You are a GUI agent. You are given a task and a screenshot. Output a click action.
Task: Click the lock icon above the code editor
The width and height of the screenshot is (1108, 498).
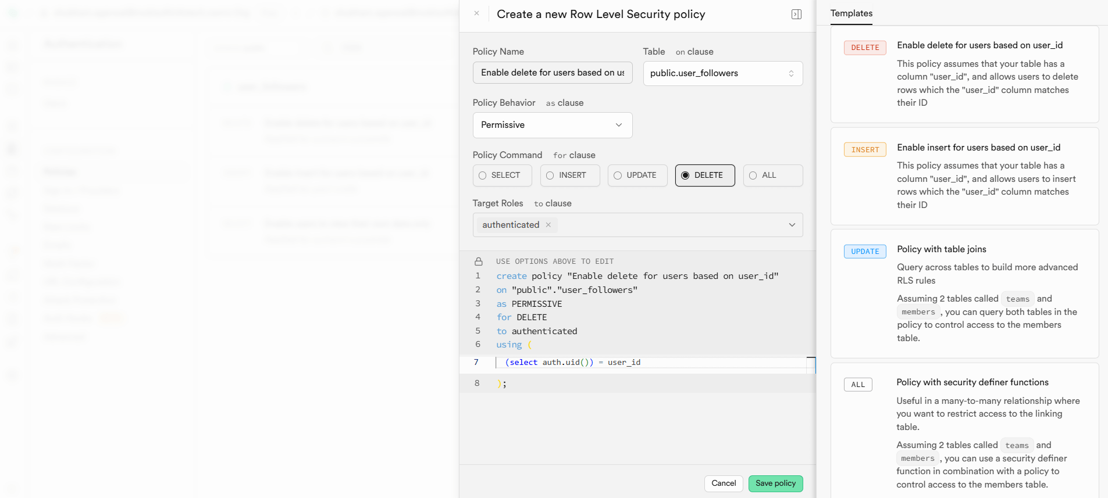pos(479,261)
